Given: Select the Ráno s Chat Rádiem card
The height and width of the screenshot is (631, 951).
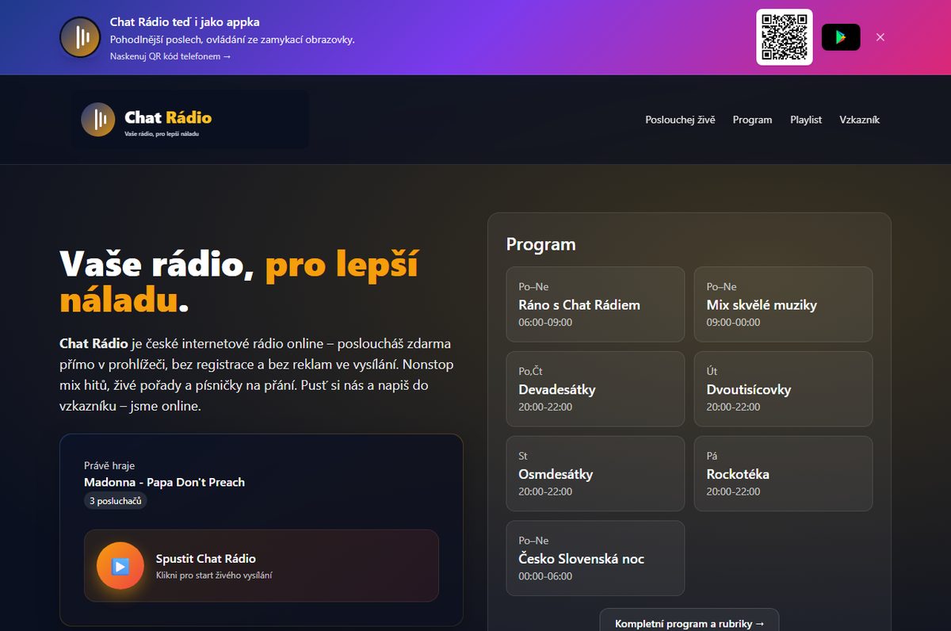Looking at the screenshot, I should (x=595, y=304).
